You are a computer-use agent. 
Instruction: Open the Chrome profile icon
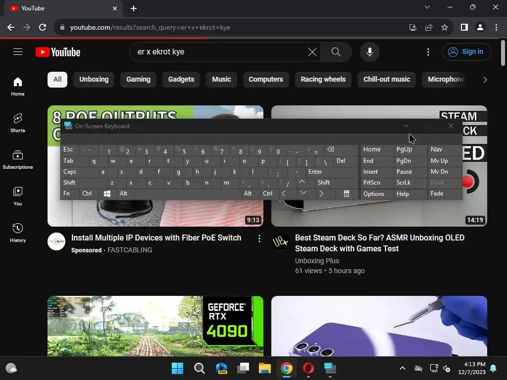click(x=480, y=28)
